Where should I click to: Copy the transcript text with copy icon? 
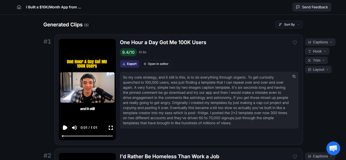[294, 76]
